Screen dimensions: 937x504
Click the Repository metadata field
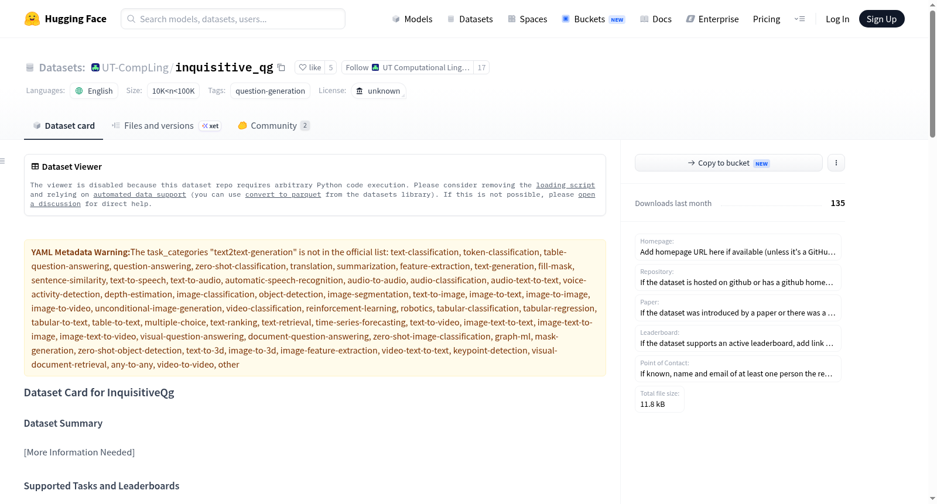[738, 277]
